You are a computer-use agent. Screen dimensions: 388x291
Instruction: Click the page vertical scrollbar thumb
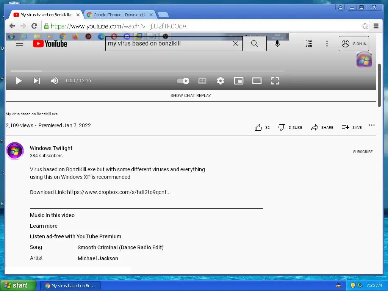point(379,85)
